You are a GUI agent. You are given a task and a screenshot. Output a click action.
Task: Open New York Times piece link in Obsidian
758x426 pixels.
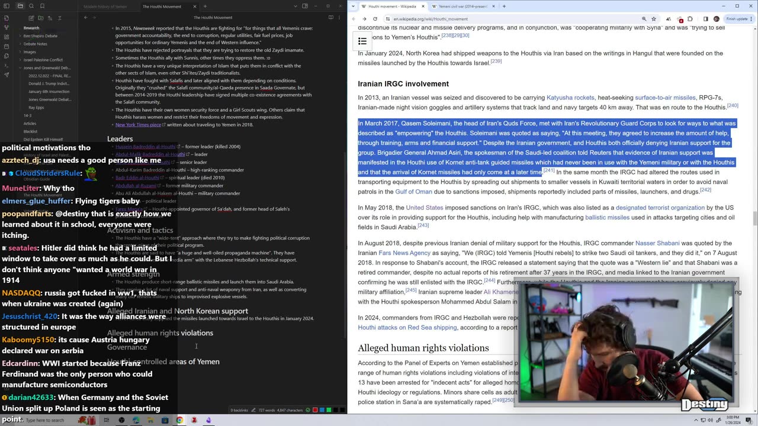[x=138, y=125]
